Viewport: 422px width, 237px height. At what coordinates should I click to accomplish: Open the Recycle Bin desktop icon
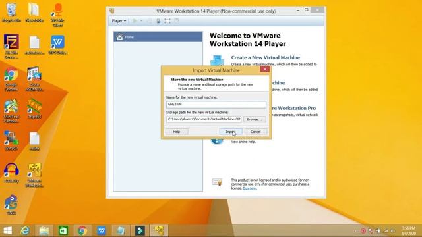(11, 13)
